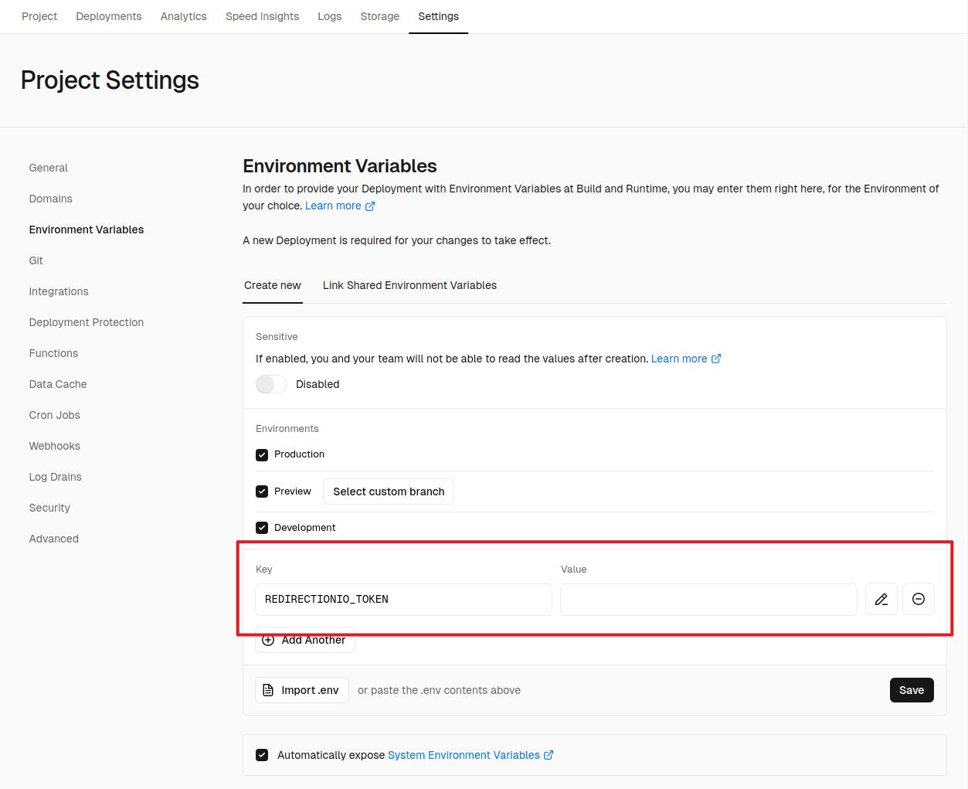Open Cron Jobs in sidebar
The height and width of the screenshot is (789, 968).
tap(55, 415)
